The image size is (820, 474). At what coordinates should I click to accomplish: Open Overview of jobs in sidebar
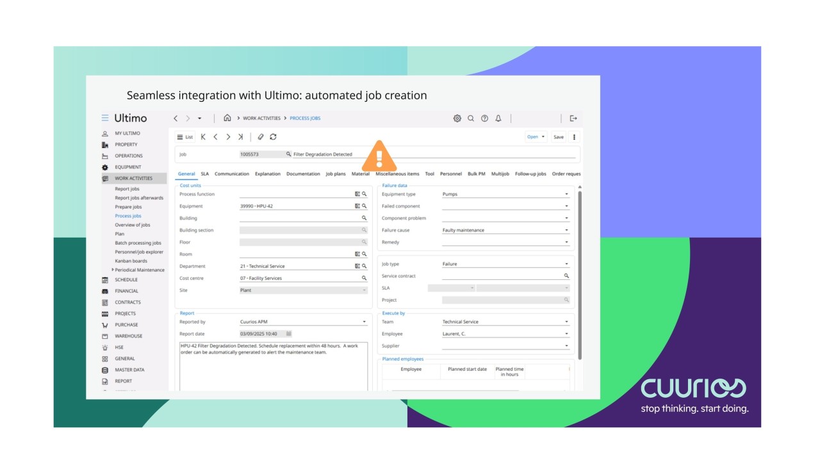133,225
